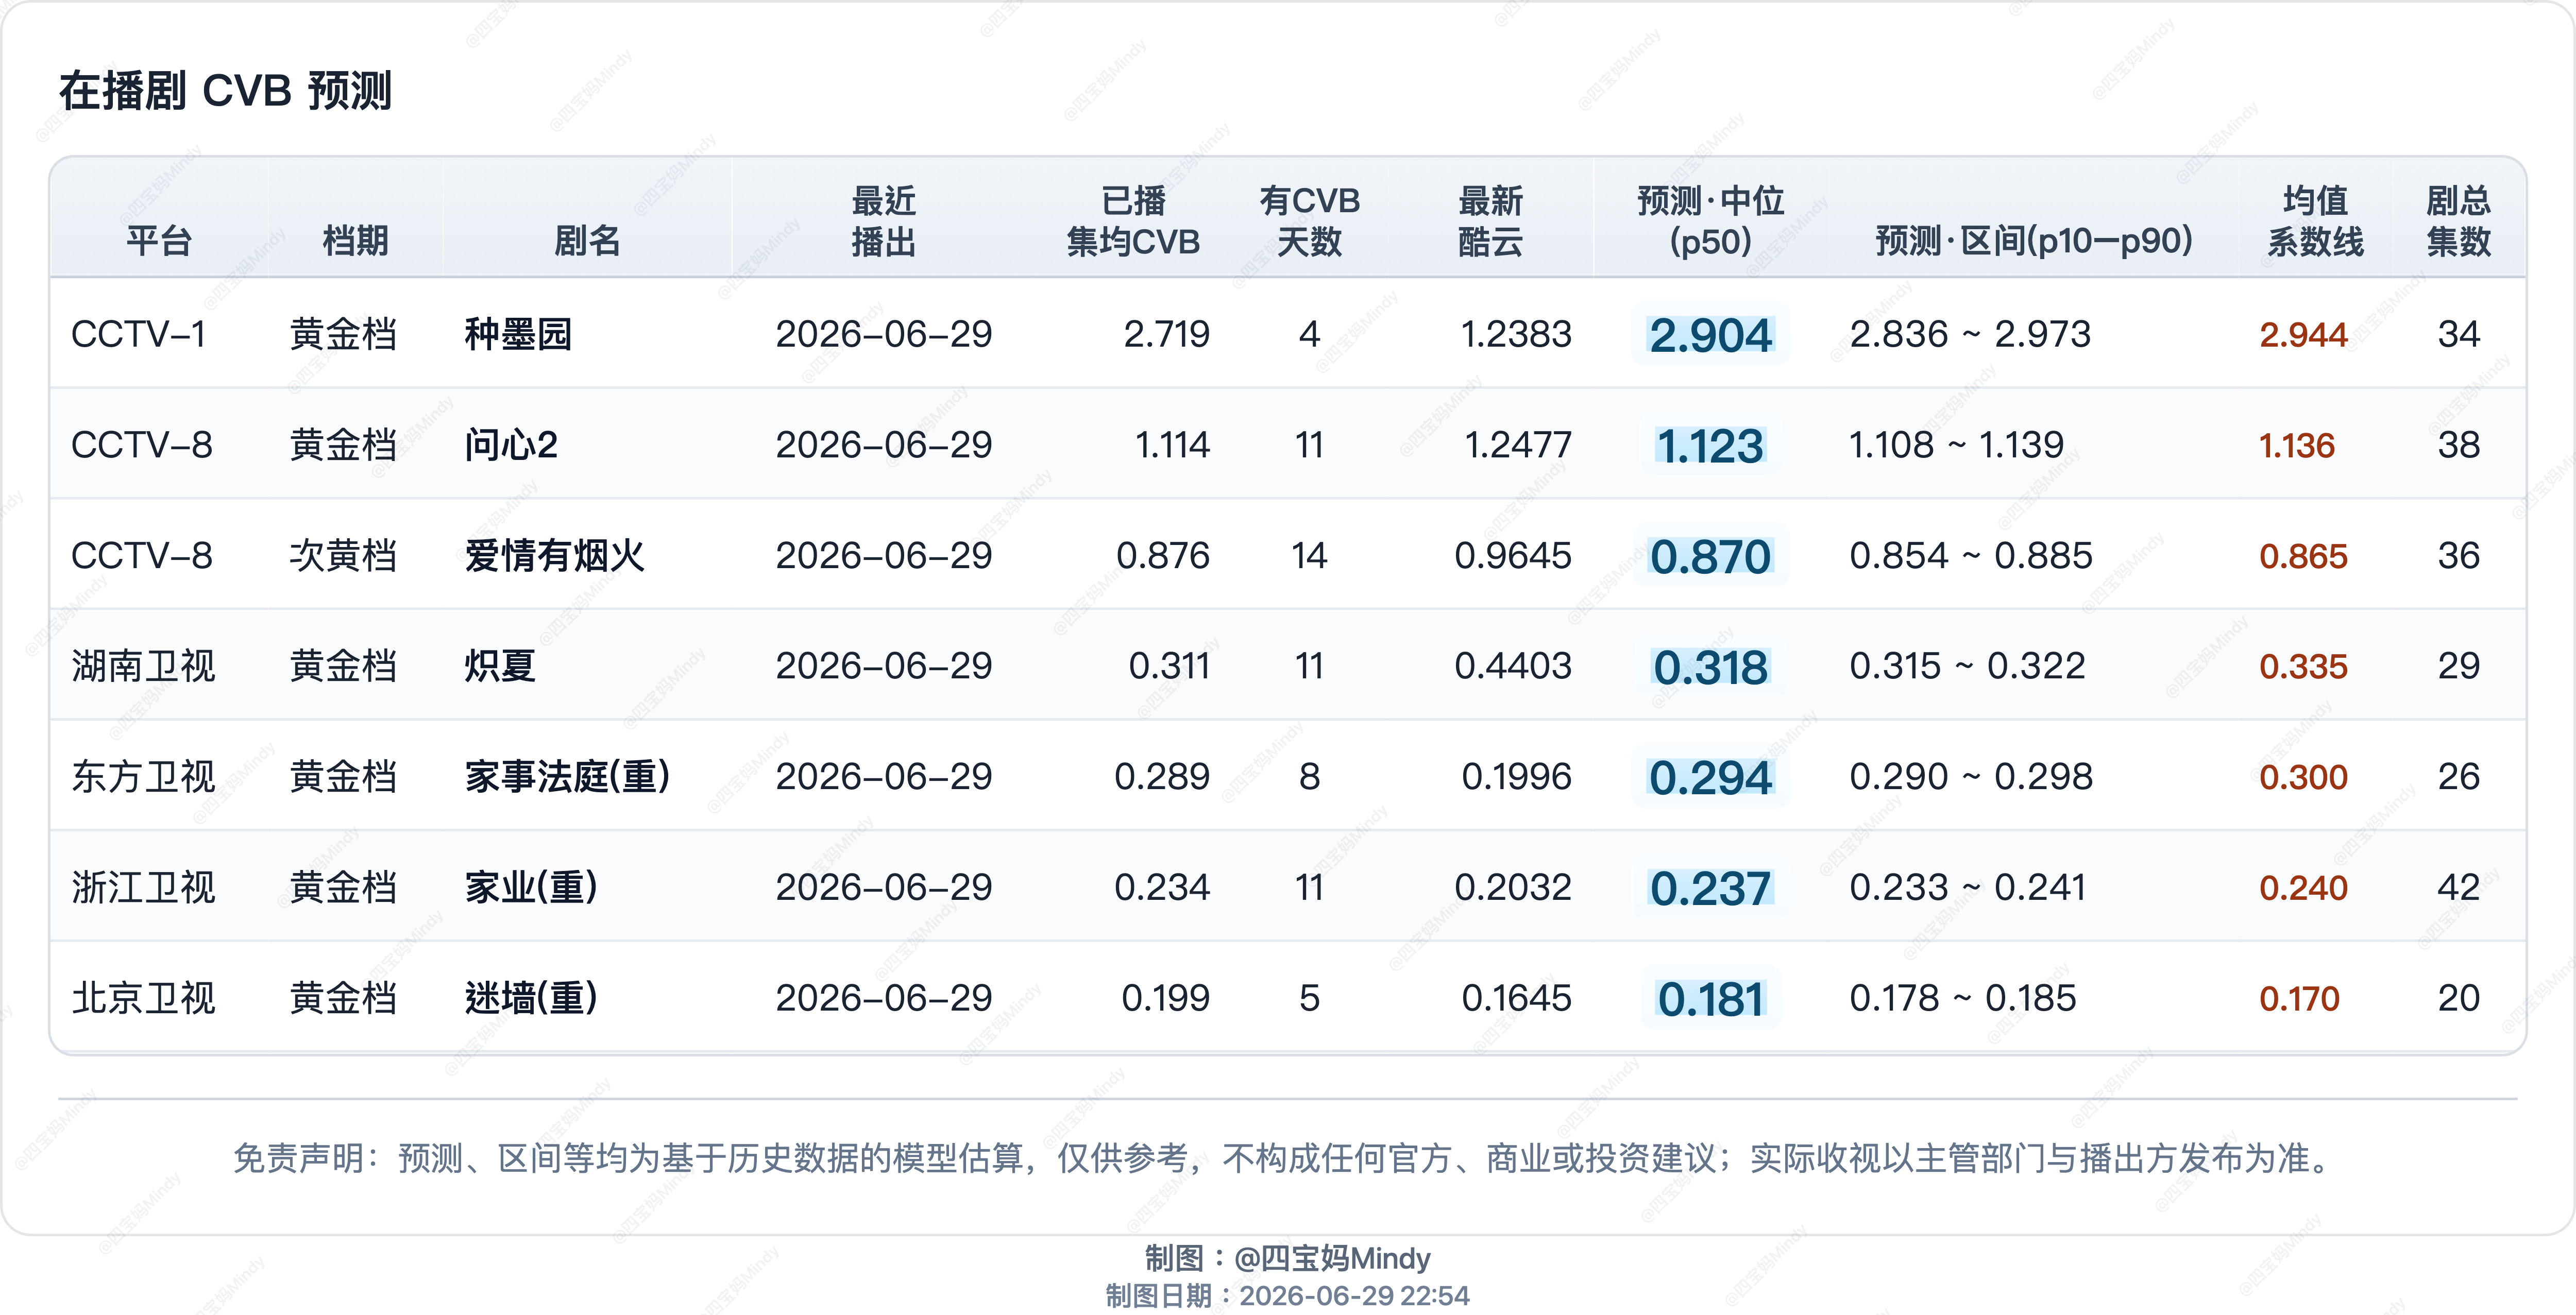This screenshot has height=1315, width=2576.
Task: Click the predicted median value 1.123
Action: click(x=1710, y=446)
